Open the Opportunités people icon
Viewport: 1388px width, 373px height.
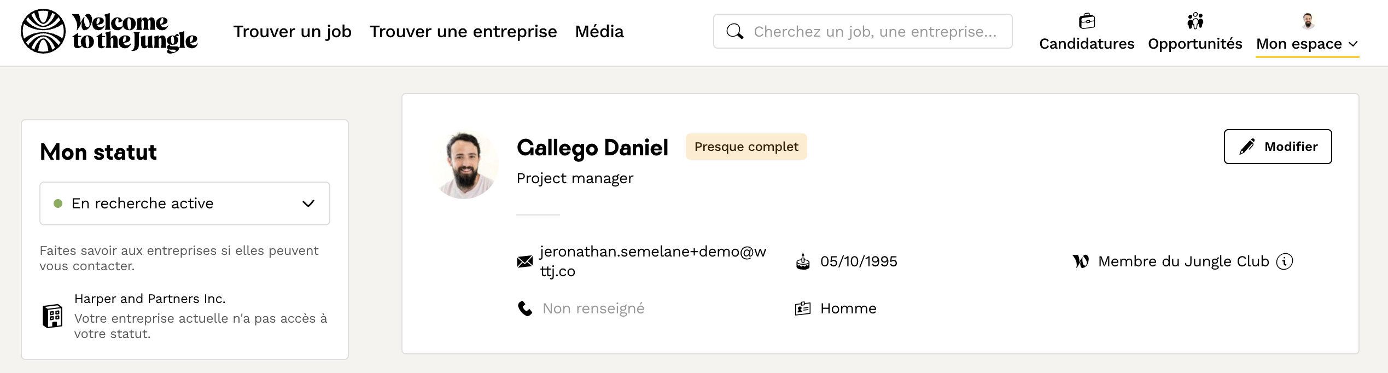[1195, 21]
